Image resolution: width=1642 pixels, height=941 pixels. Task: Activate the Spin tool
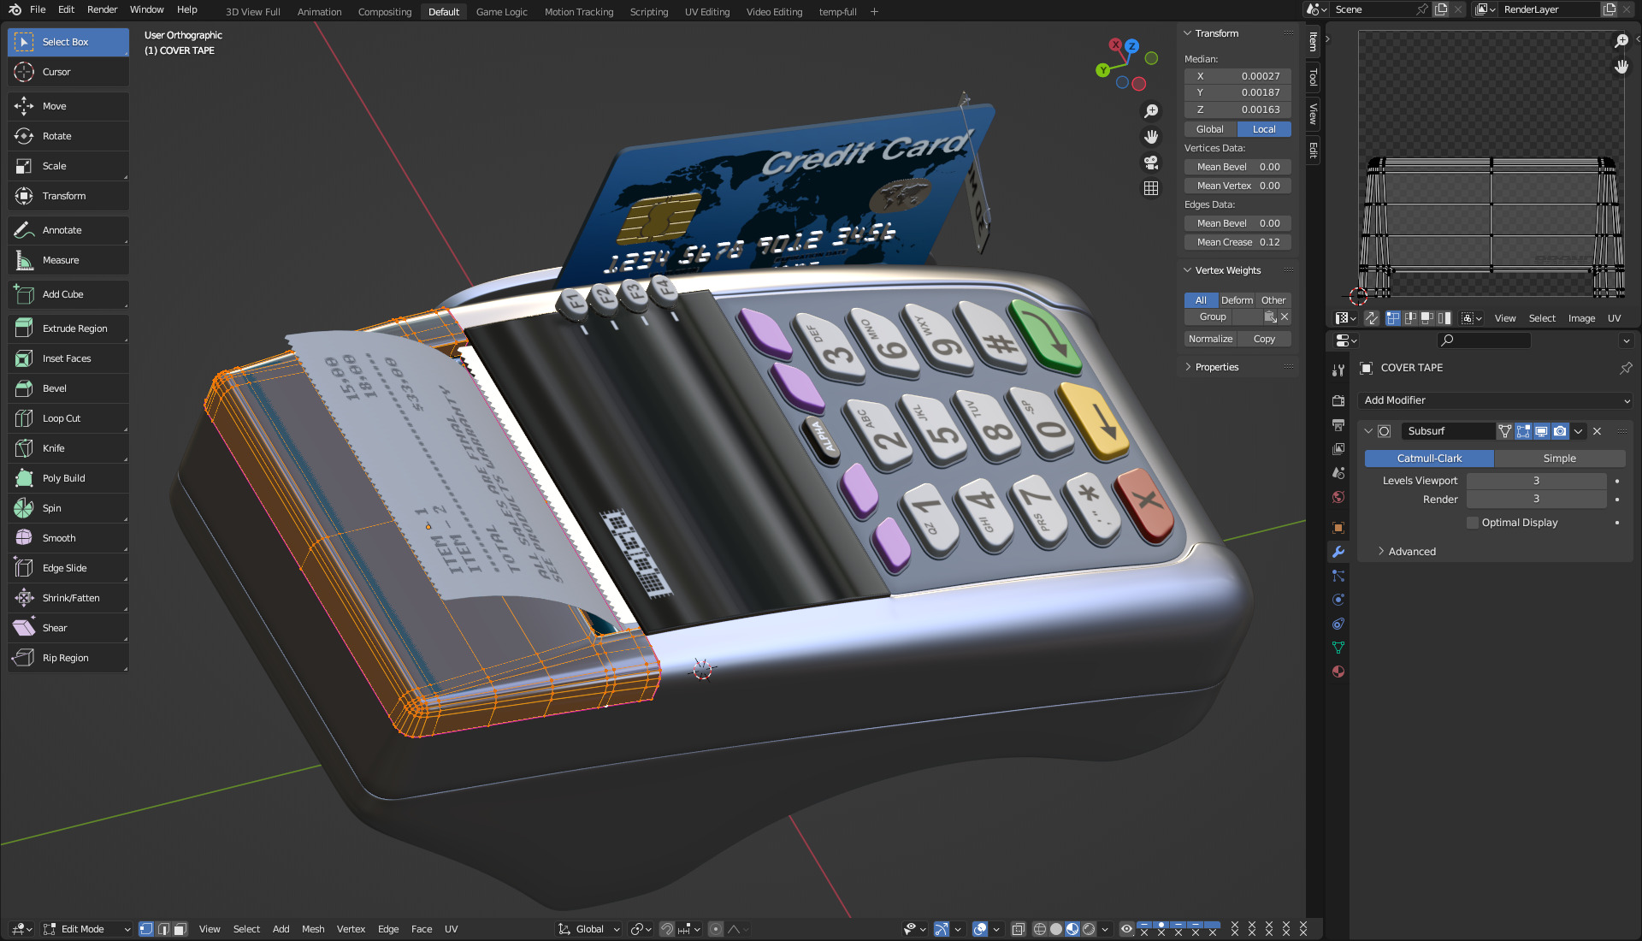pyautogui.click(x=68, y=508)
